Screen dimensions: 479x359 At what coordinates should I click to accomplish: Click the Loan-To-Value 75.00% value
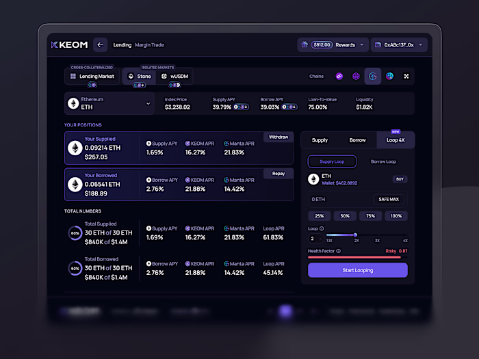(x=318, y=107)
